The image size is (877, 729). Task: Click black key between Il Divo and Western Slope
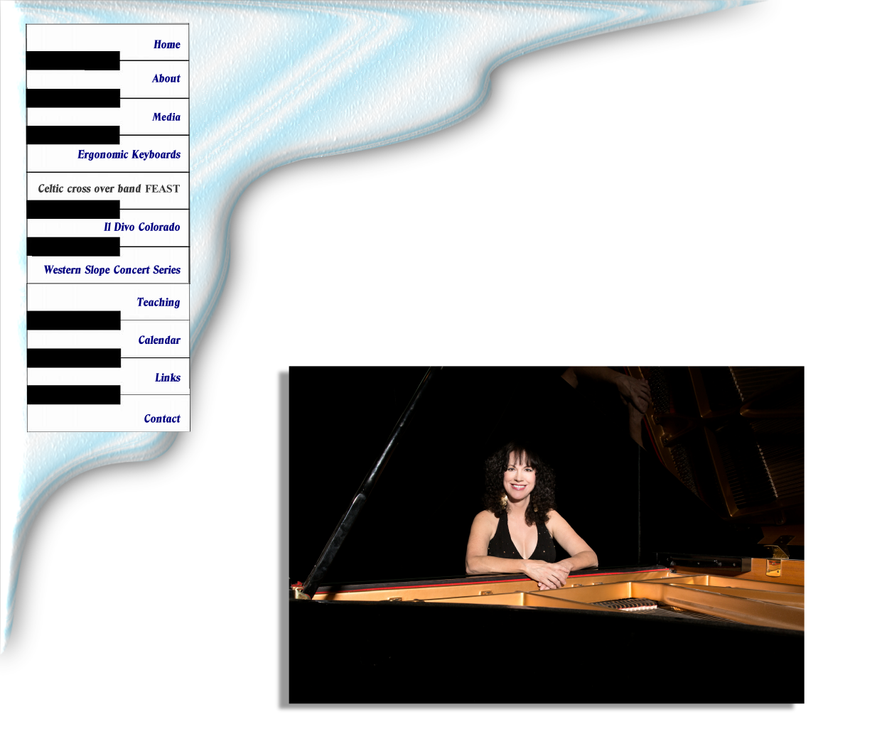73,247
